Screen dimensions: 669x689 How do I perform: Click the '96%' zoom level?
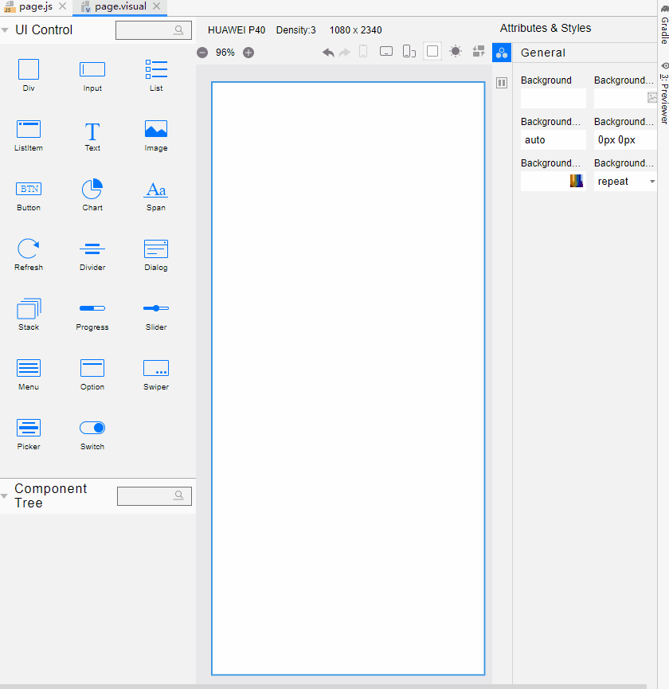click(225, 53)
